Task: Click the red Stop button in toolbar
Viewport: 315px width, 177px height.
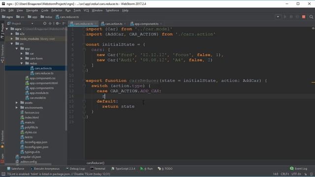Action: point(304,17)
